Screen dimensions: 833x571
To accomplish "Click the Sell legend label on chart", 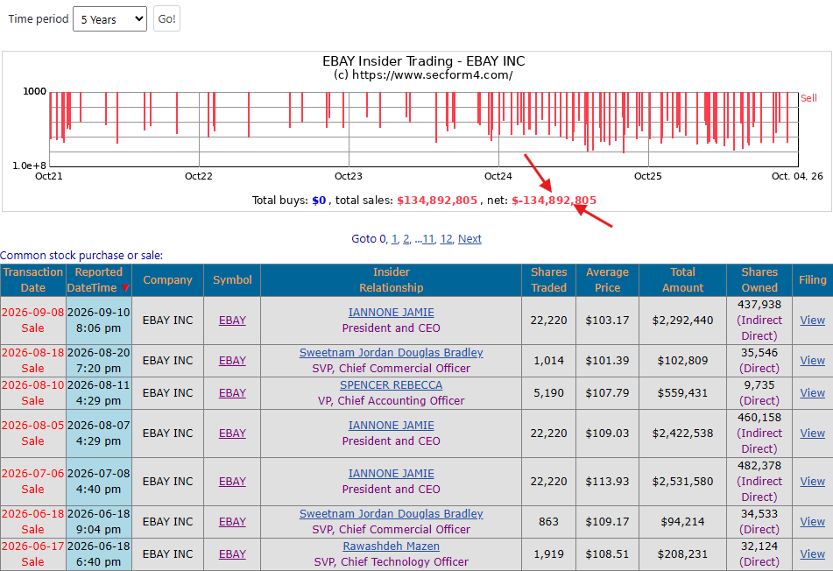I will (808, 98).
